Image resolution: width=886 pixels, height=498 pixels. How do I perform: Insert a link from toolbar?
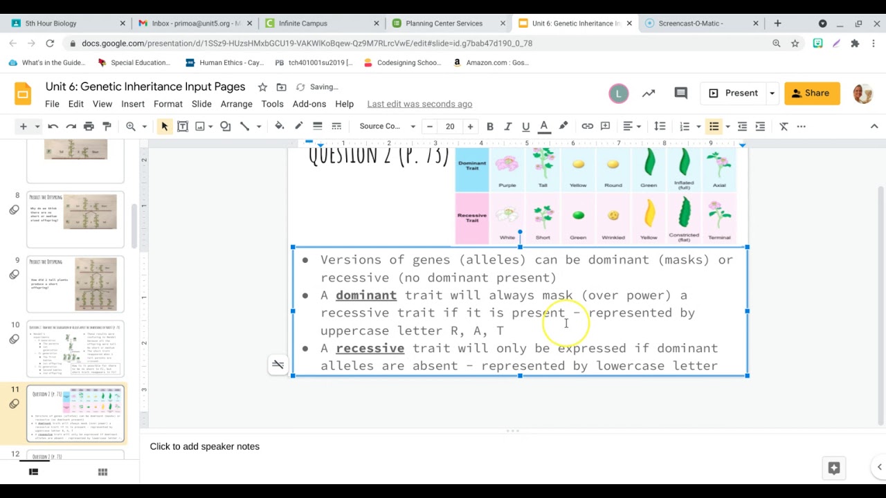(x=587, y=127)
